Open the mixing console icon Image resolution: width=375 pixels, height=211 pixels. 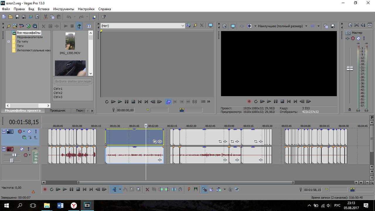370,25
